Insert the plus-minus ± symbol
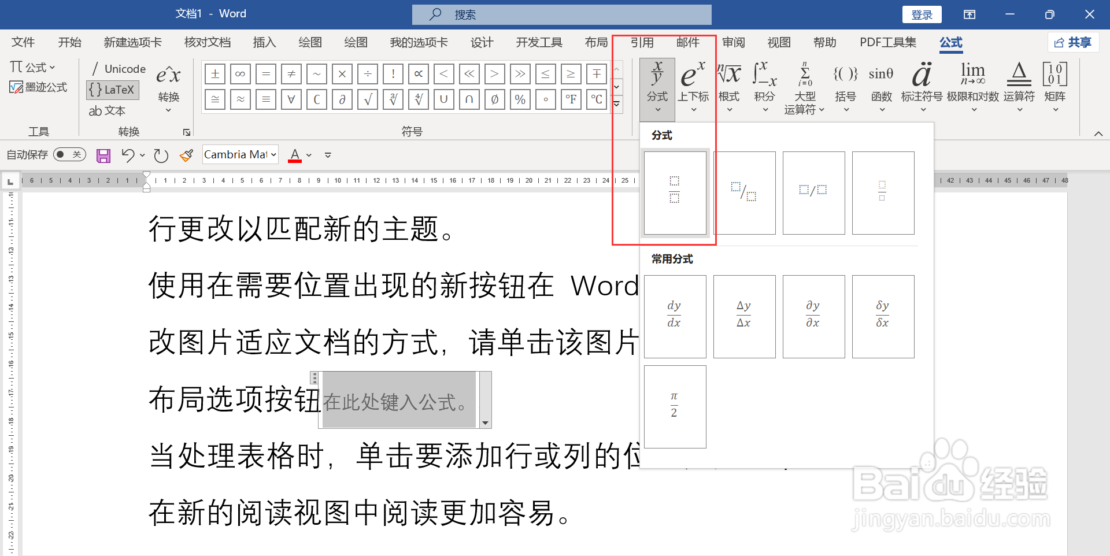 215,74
